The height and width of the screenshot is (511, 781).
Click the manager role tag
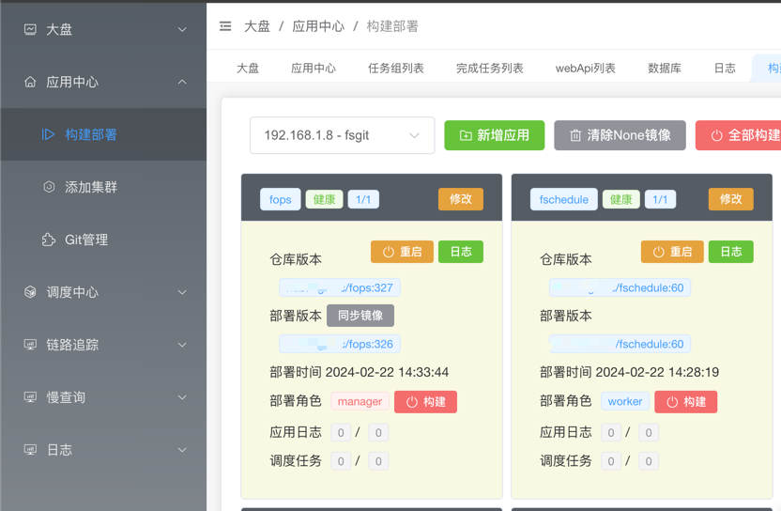click(x=360, y=401)
